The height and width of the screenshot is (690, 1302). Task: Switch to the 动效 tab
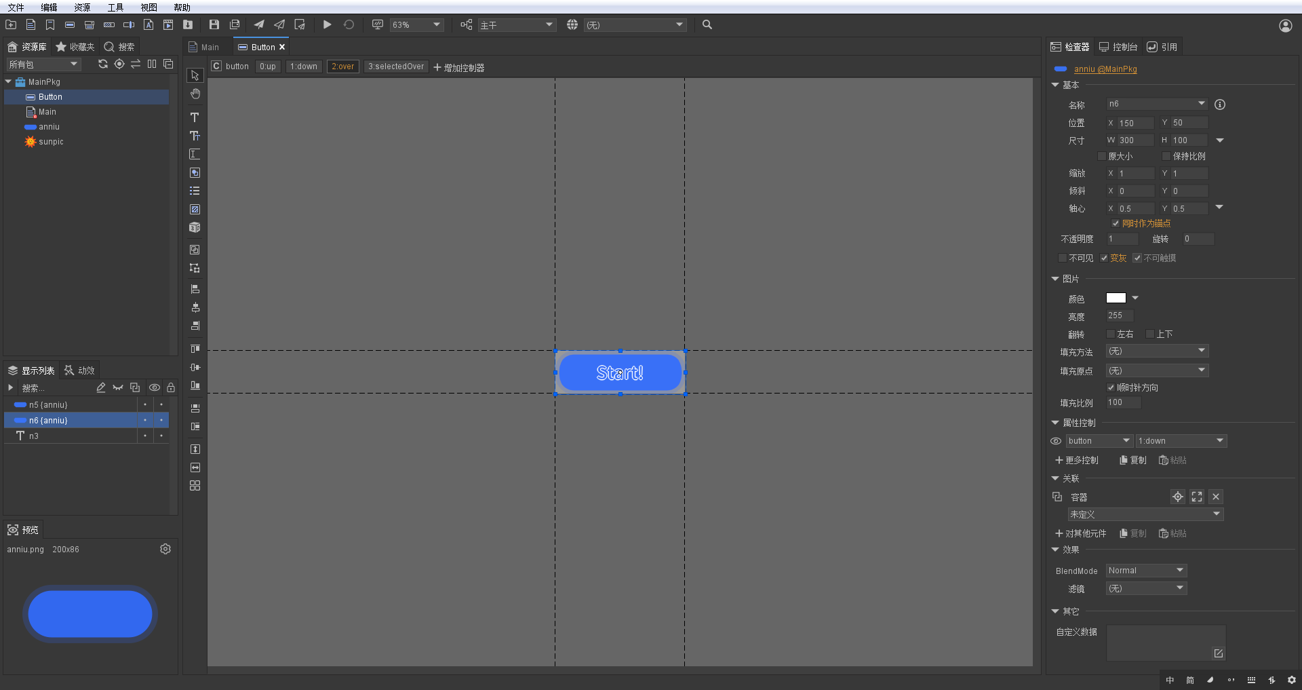click(x=79, y=370)
